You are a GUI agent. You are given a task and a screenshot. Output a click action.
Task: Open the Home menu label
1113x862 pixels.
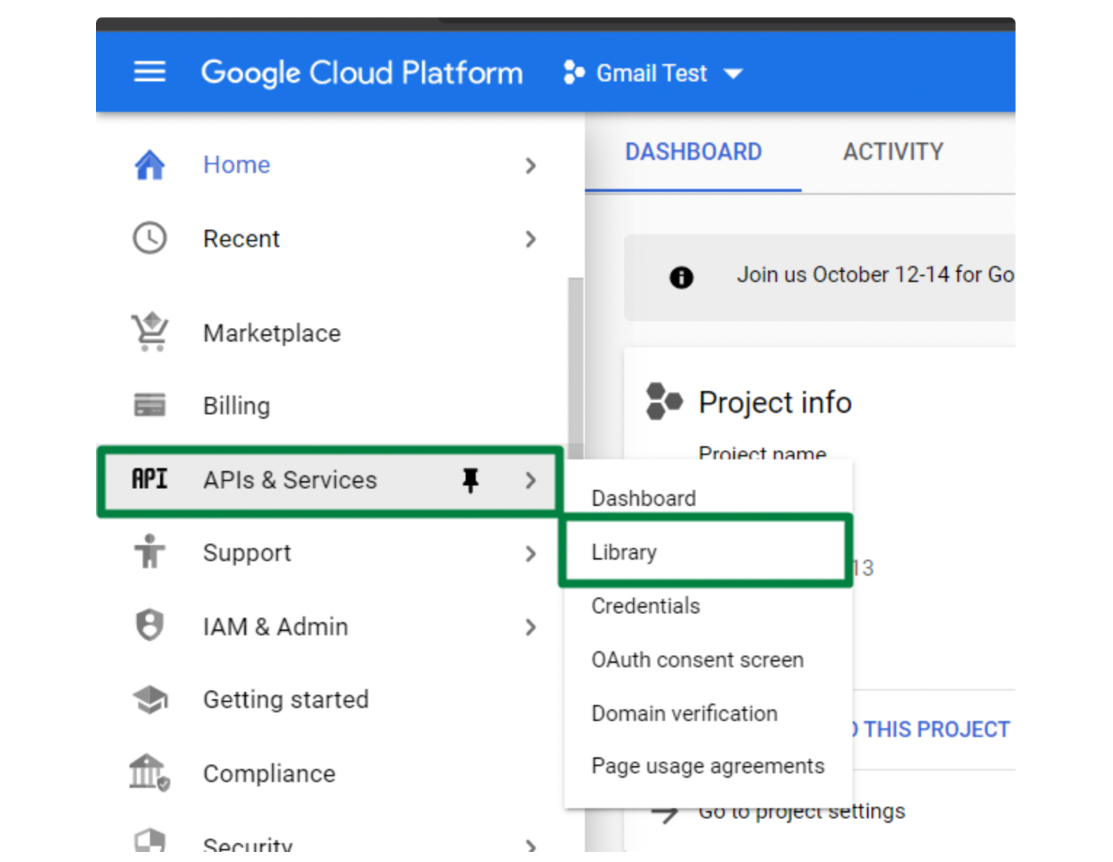236,165
